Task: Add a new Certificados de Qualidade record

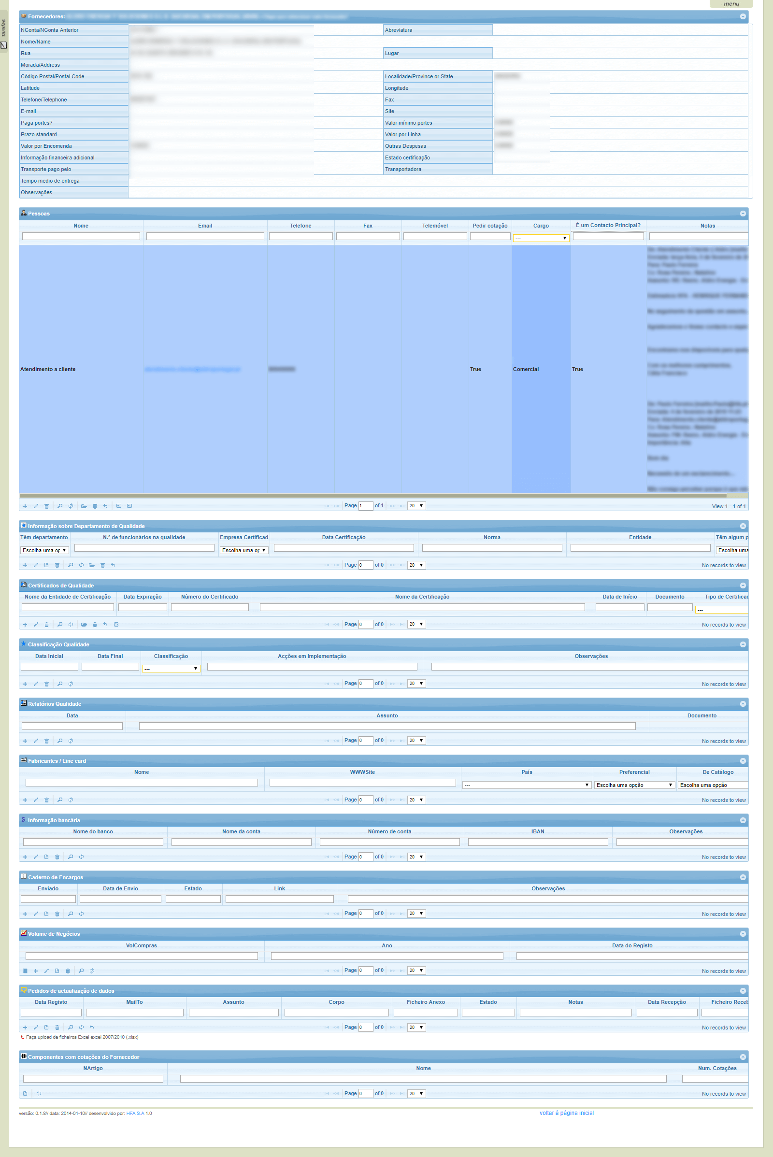Action: pyautogui.click(x=25, y=625)
